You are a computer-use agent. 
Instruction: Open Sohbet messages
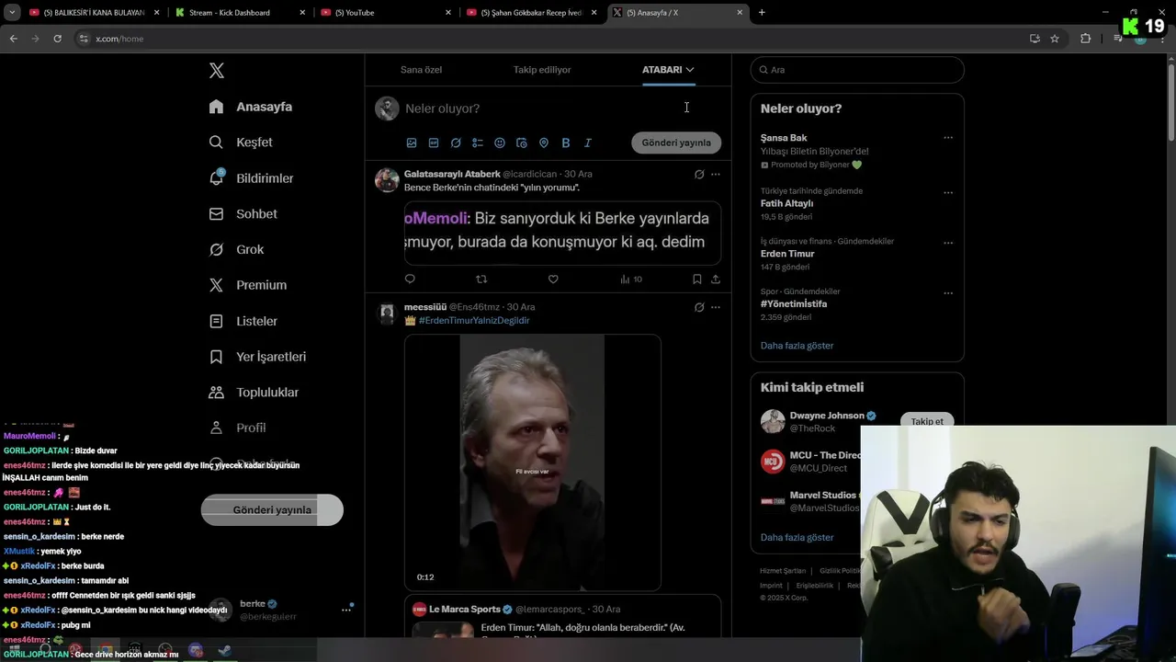point(243,213)
